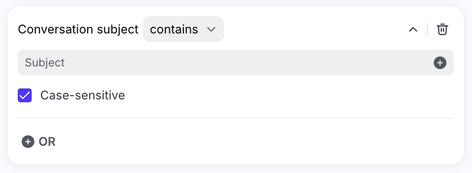Toggle case sensitivity via the Case-sensitive label
The width and height of the screenshot is (472, 173).
(x=83, y=96)
